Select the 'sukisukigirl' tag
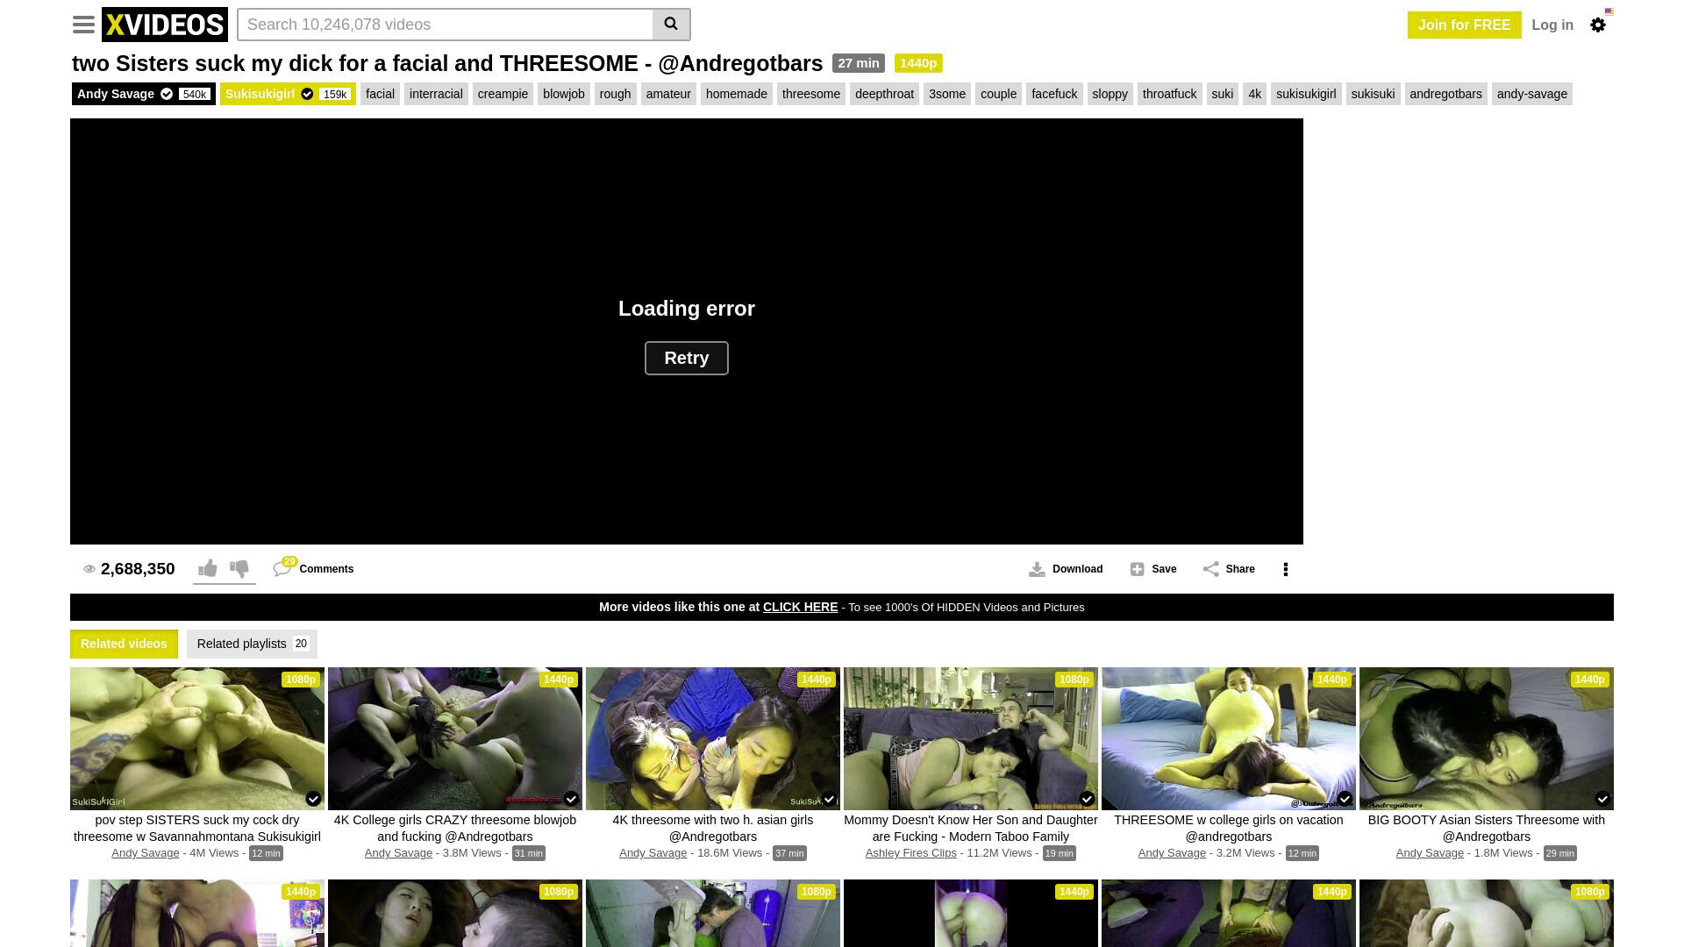 click(1306, 94)
